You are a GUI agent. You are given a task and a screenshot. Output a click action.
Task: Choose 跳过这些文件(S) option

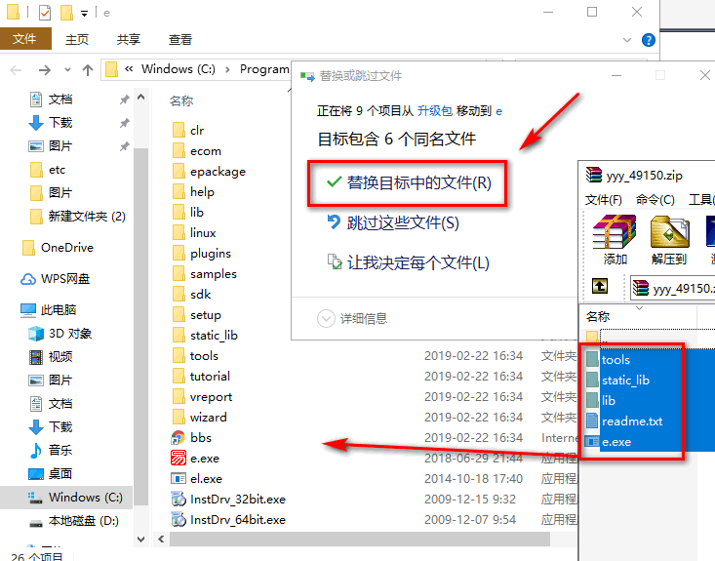(x=403, y=222)
